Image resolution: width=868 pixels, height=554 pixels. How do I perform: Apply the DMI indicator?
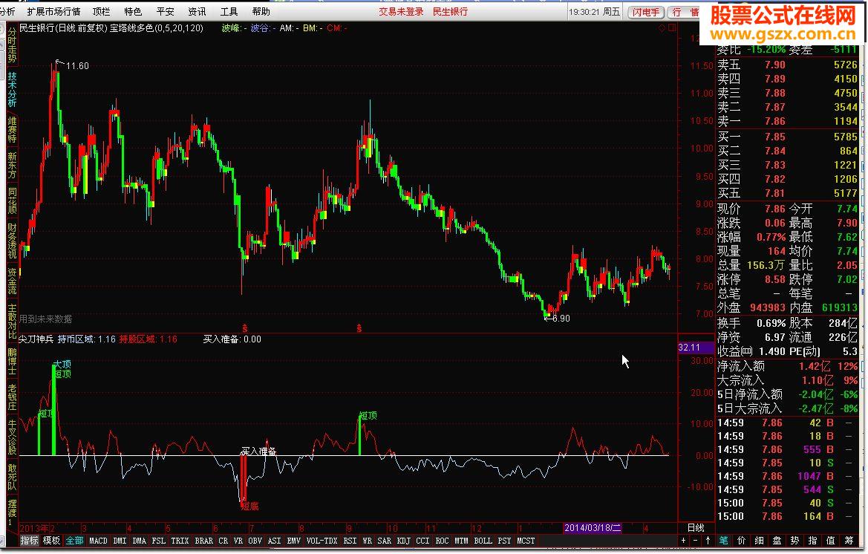[120, 540]
